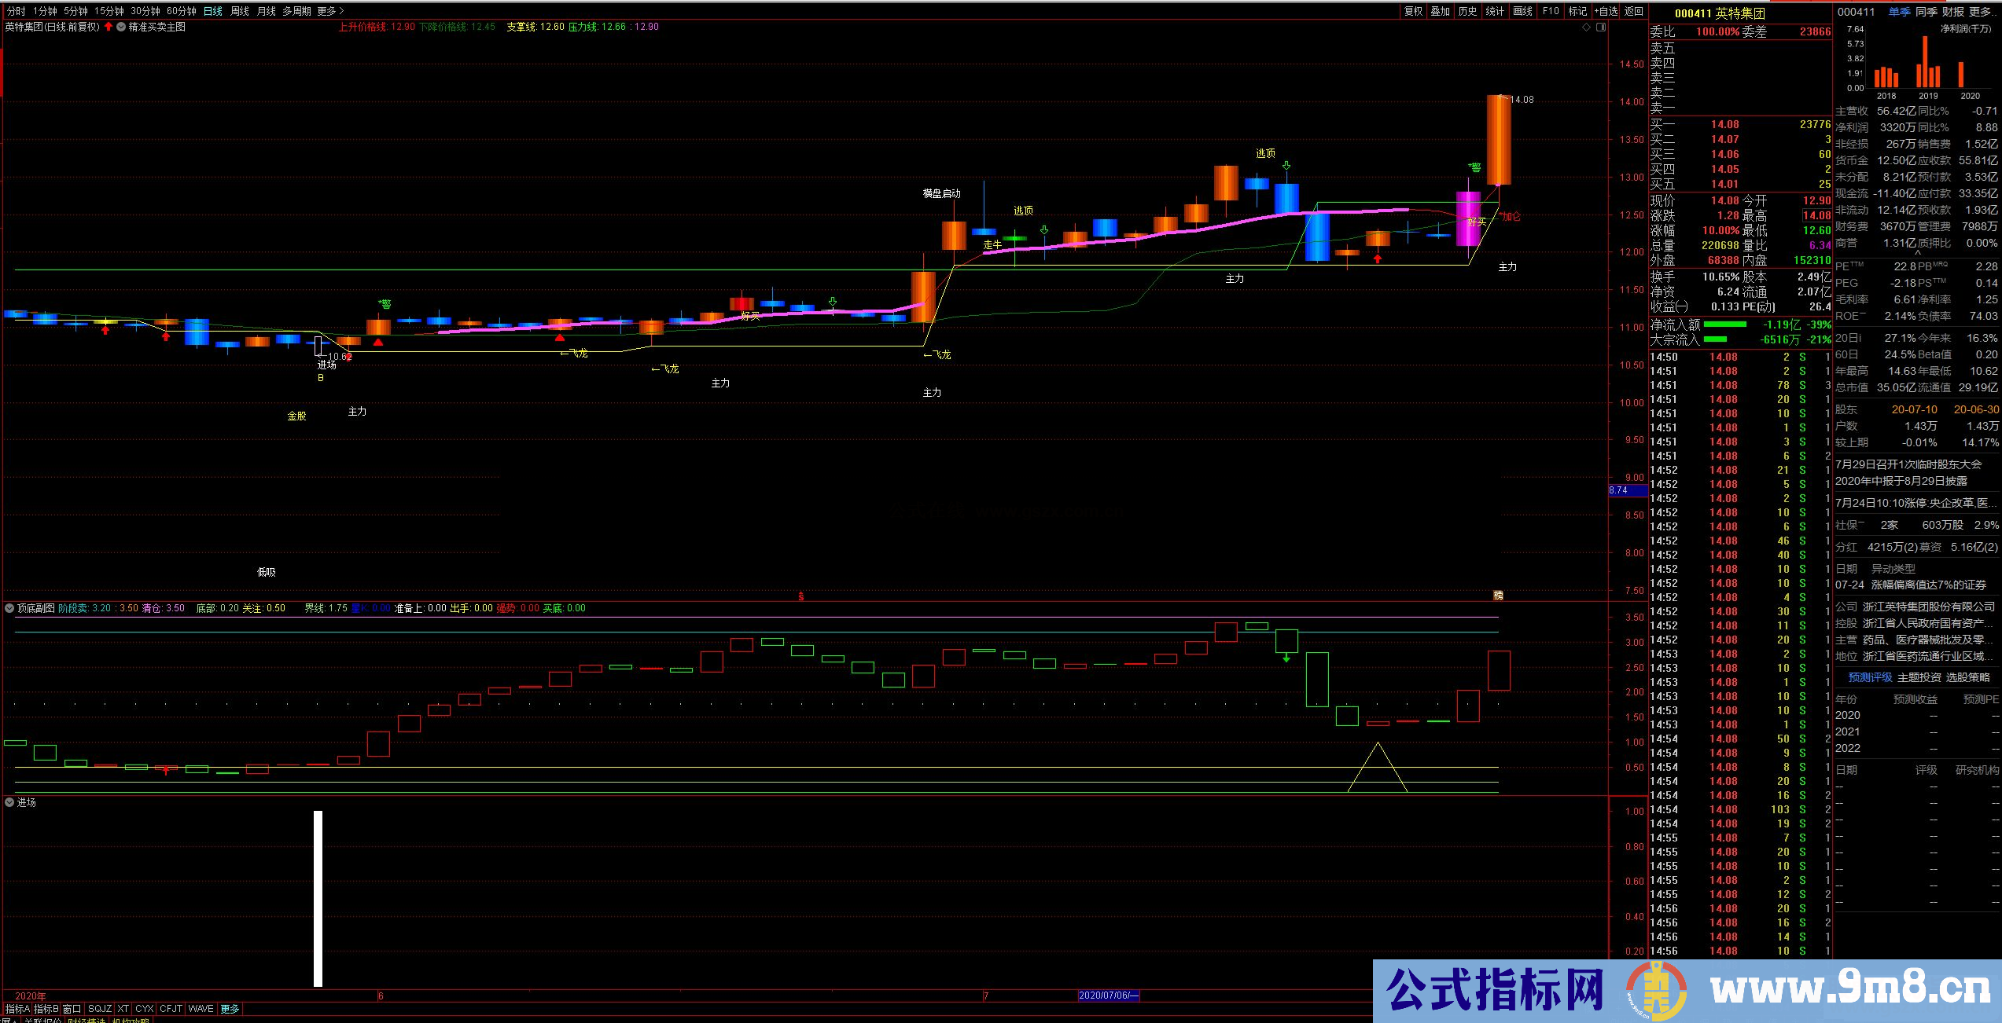2002x1023 pixels.
Task: Click the 榜 icon at chart bottom right
Action: pos(1498,596)
